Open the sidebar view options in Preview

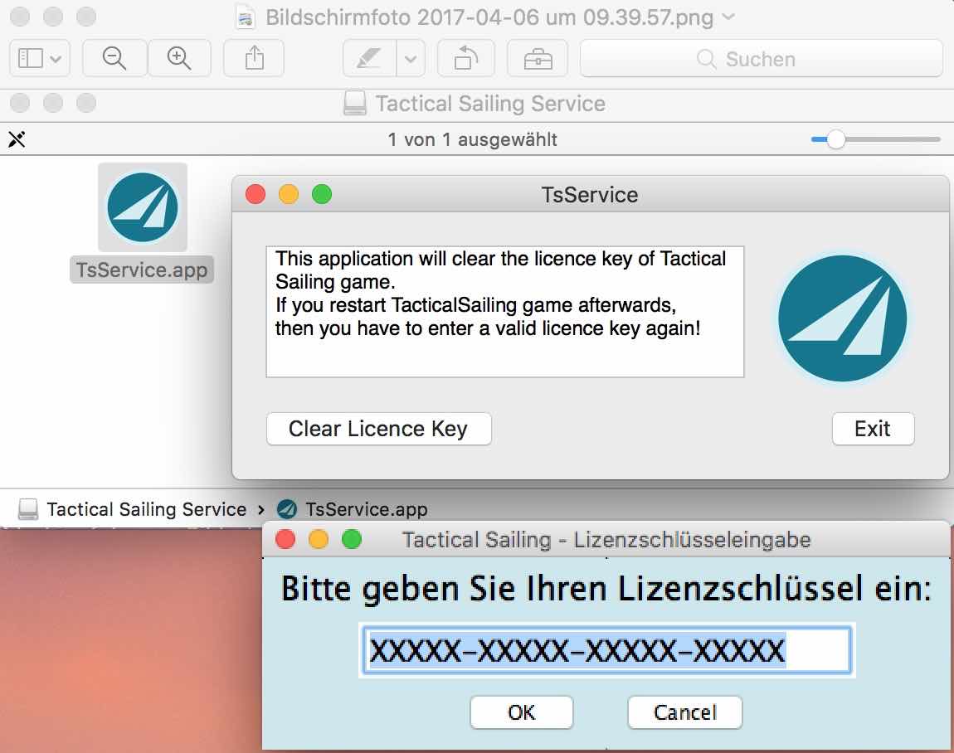(40, 58)
